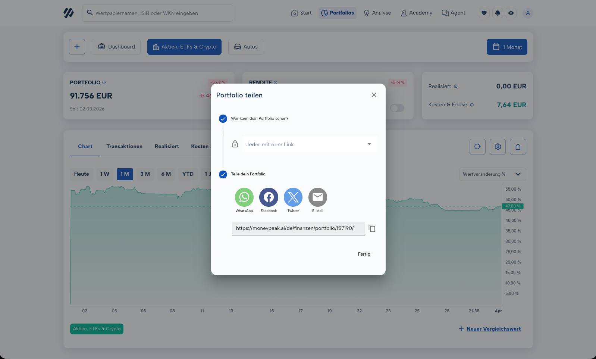Copy the share link with copy icon

[x=372, y=228]
